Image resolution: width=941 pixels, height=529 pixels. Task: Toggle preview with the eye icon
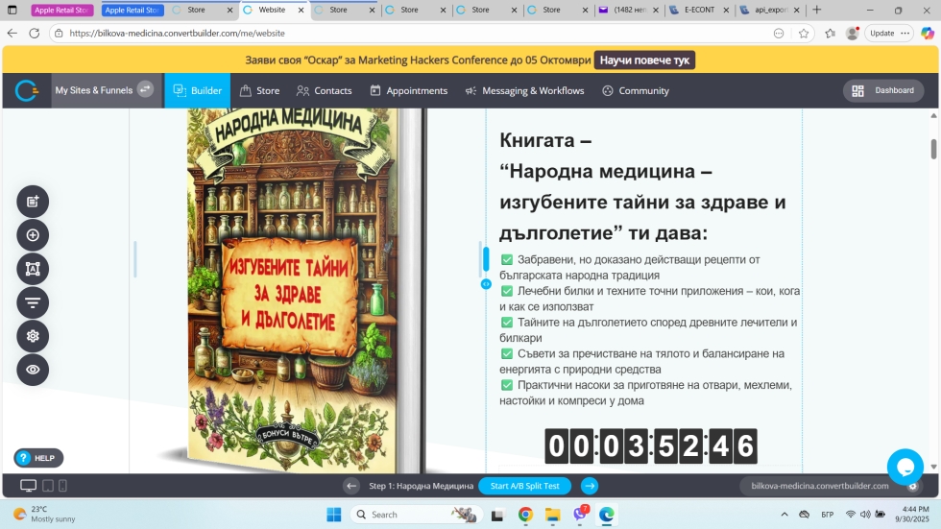[33, 370]
